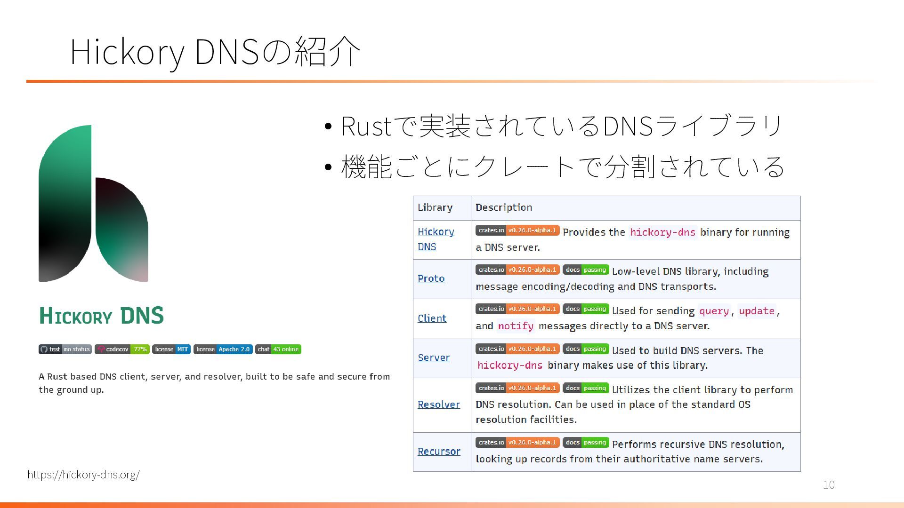Screen dimensions: 904x508
Task: Click crates.io badge in Resolver row
Action: click(x=517, y=388)
